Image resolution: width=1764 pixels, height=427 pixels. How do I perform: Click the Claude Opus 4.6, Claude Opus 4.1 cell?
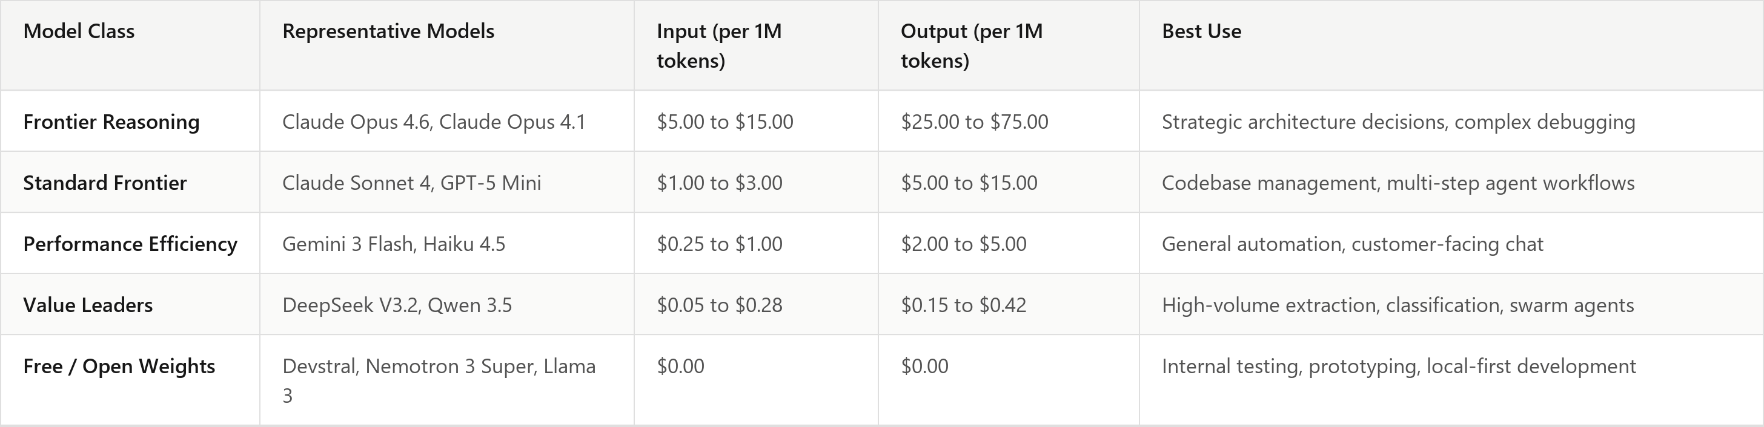pyautogui.click(x=434, y=122)
